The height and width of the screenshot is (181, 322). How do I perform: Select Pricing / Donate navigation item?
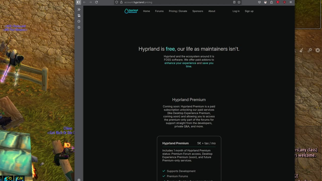click(x=178, y=11)
